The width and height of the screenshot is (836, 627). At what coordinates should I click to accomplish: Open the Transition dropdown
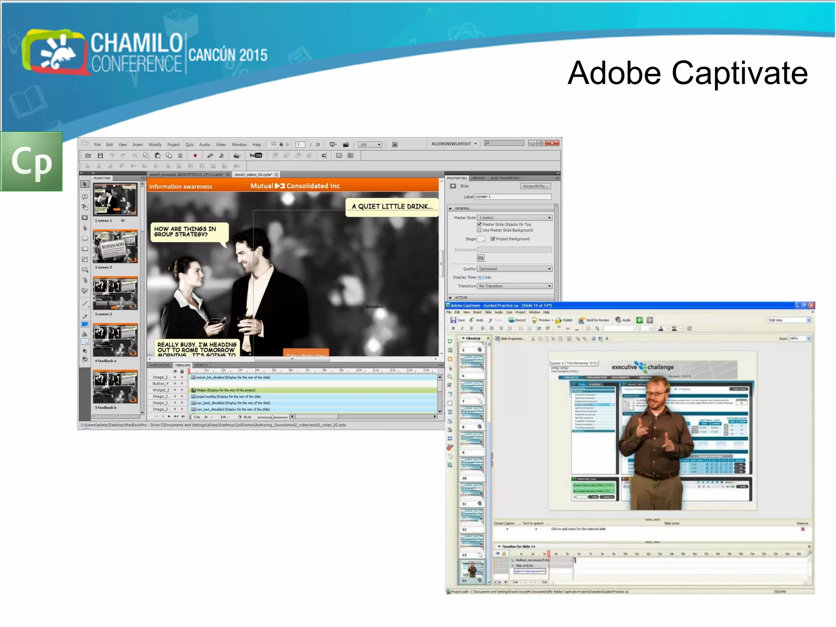tap(515, 286)
